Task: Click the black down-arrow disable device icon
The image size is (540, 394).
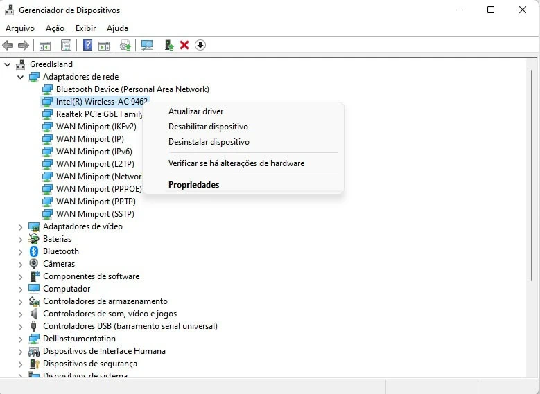Action: point(200,45)
